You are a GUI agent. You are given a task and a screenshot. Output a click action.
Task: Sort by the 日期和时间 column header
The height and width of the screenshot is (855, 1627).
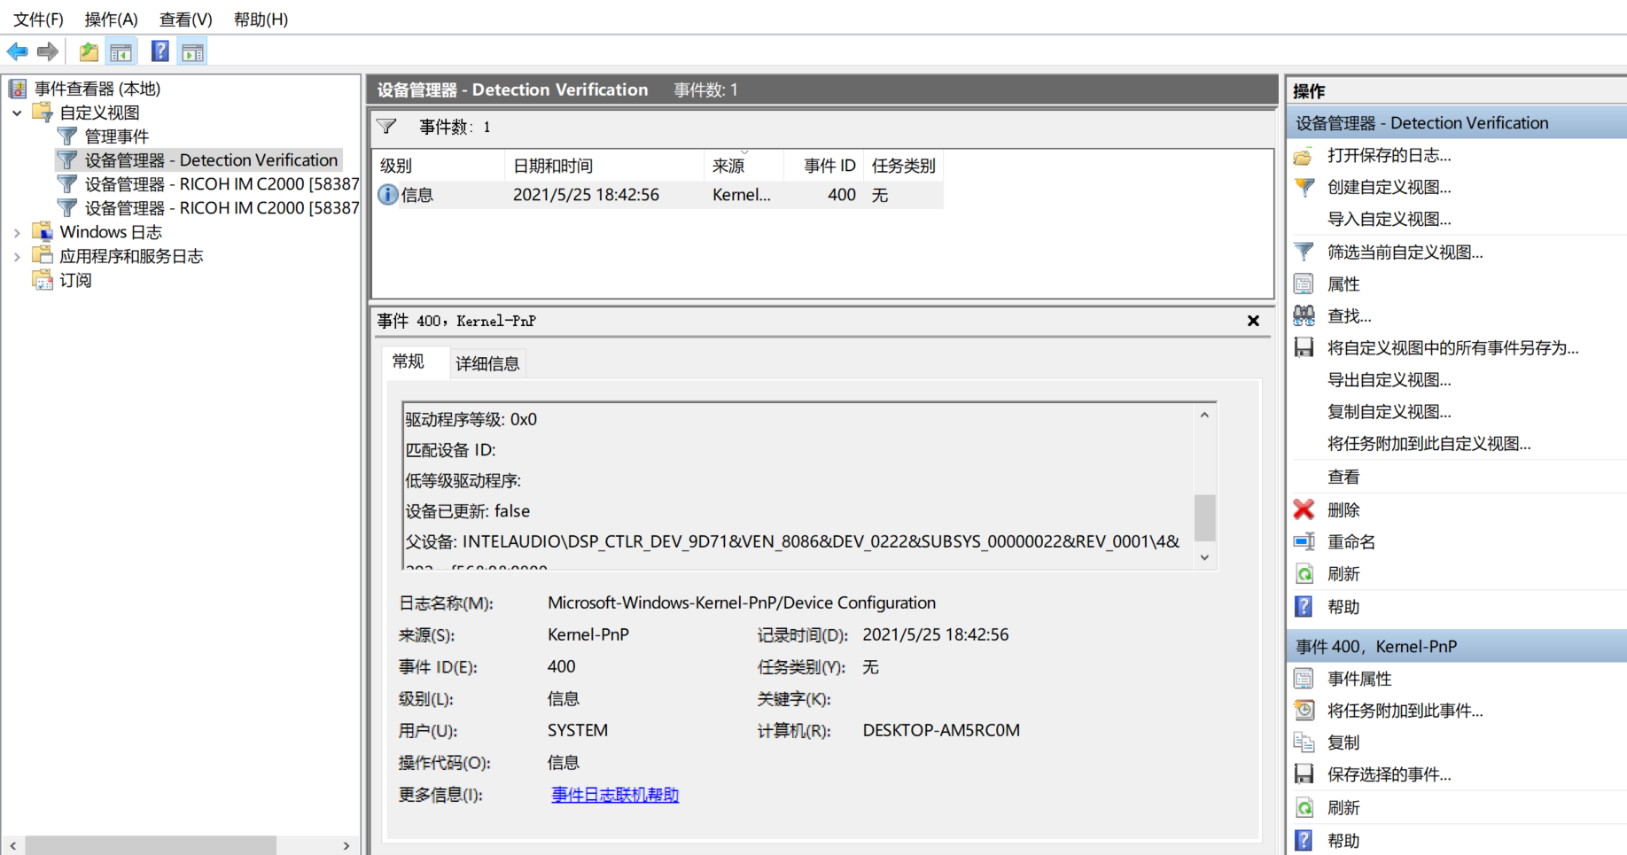click(604, 166)
